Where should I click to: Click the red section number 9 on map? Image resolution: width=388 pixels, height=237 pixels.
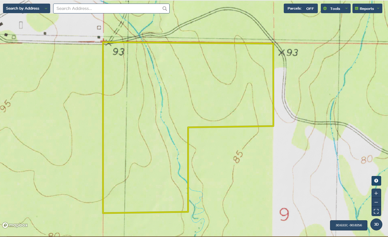284,215
